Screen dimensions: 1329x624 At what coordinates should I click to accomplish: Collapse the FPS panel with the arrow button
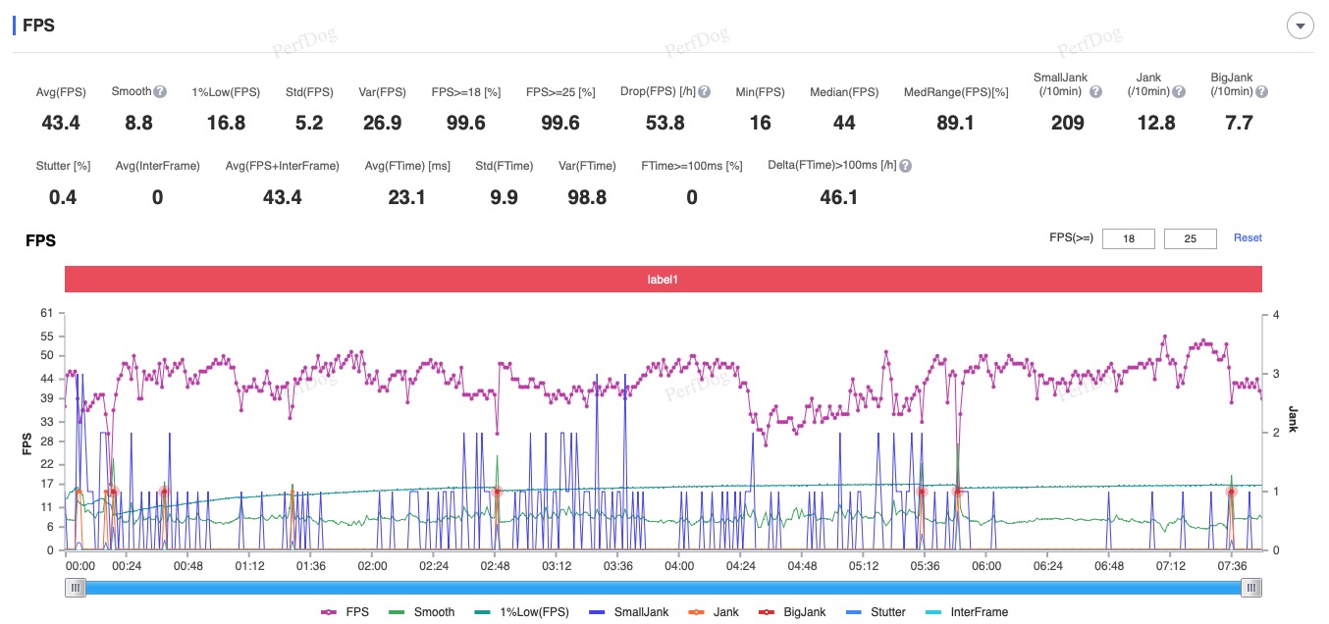[1300, 26]
